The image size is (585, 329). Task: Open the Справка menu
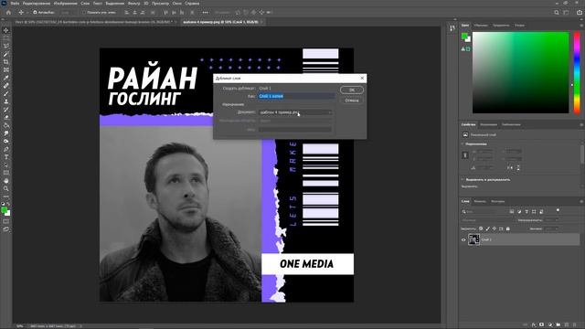pos(192,4)
